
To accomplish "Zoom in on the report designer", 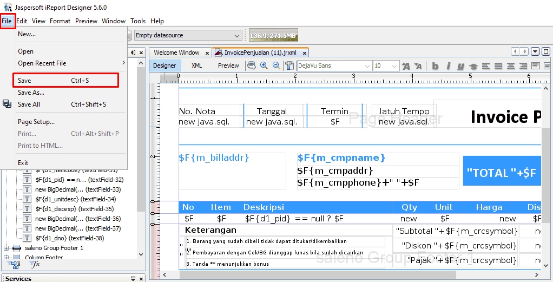I will pyautogui.click(x=264, y=65).
